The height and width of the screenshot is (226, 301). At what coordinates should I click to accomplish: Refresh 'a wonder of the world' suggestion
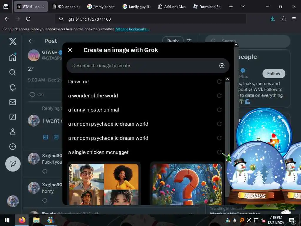pyautogui.click(x=219, y=96)
